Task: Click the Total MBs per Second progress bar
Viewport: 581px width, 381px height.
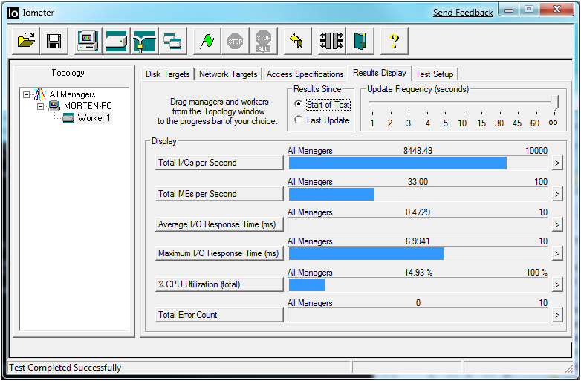Action: coord(418,194)
